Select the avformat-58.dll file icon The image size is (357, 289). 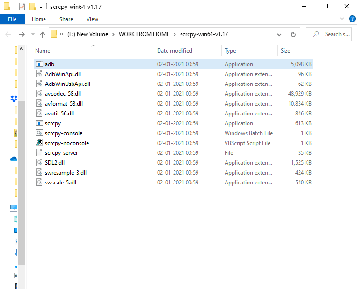[39, 103]
